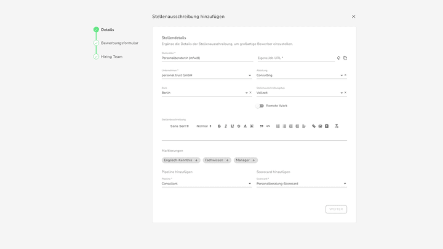This screenshot has width=443, height=249.
Task: Click the Stellendetails heading text
Action: click(x=174, y=38)
